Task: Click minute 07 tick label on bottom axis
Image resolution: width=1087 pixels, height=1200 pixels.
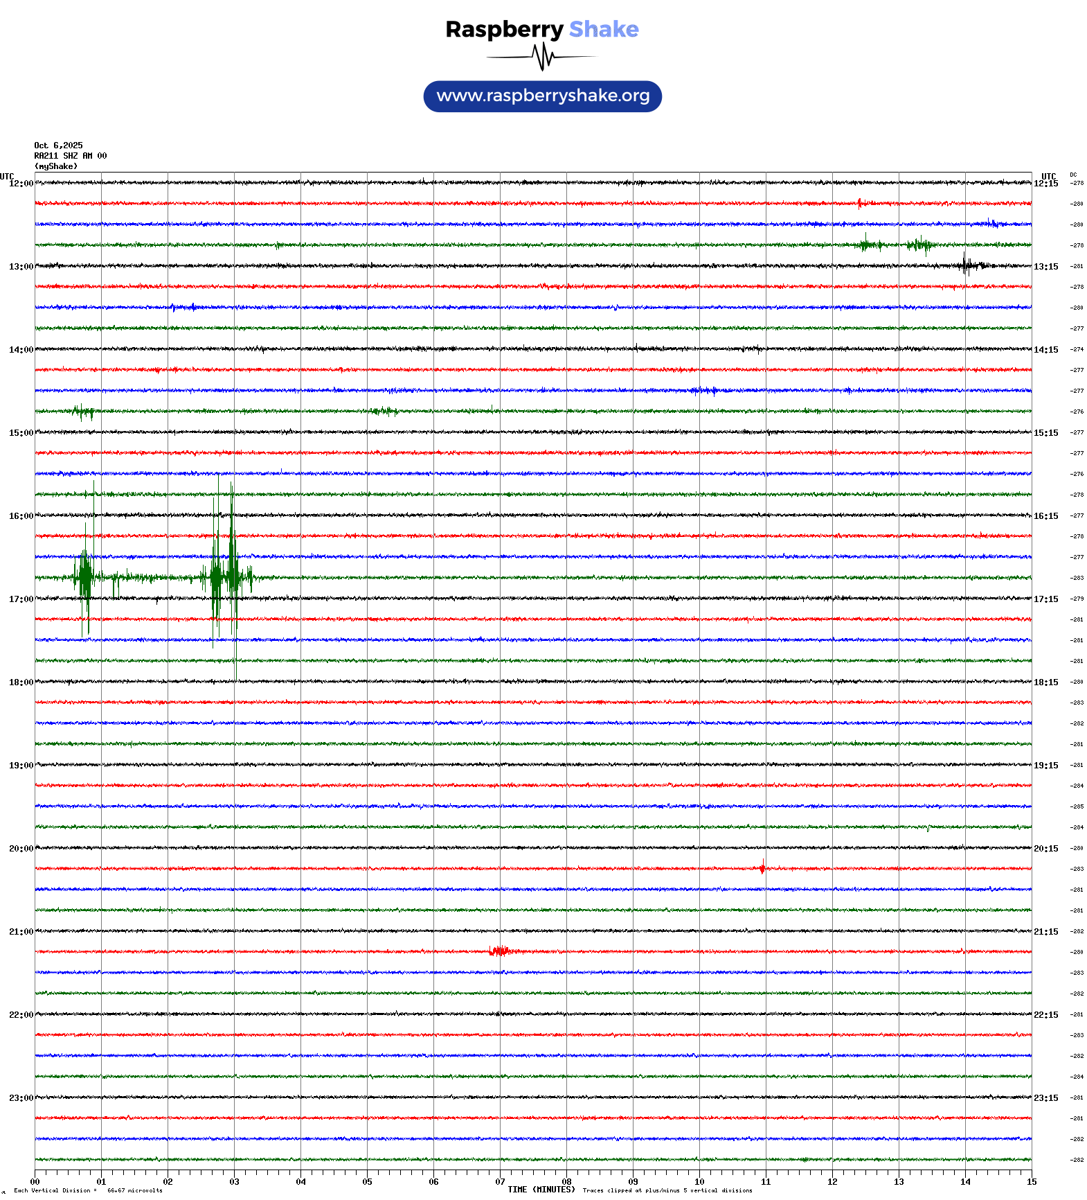Action: [x=500, y=1182]
